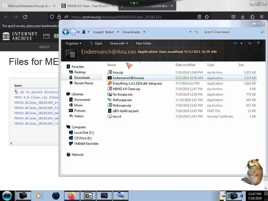Reload the Firefox page

(x=25, y=17)
